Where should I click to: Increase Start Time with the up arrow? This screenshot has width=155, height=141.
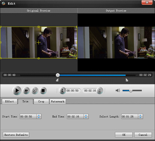click(x=39, y=115)
